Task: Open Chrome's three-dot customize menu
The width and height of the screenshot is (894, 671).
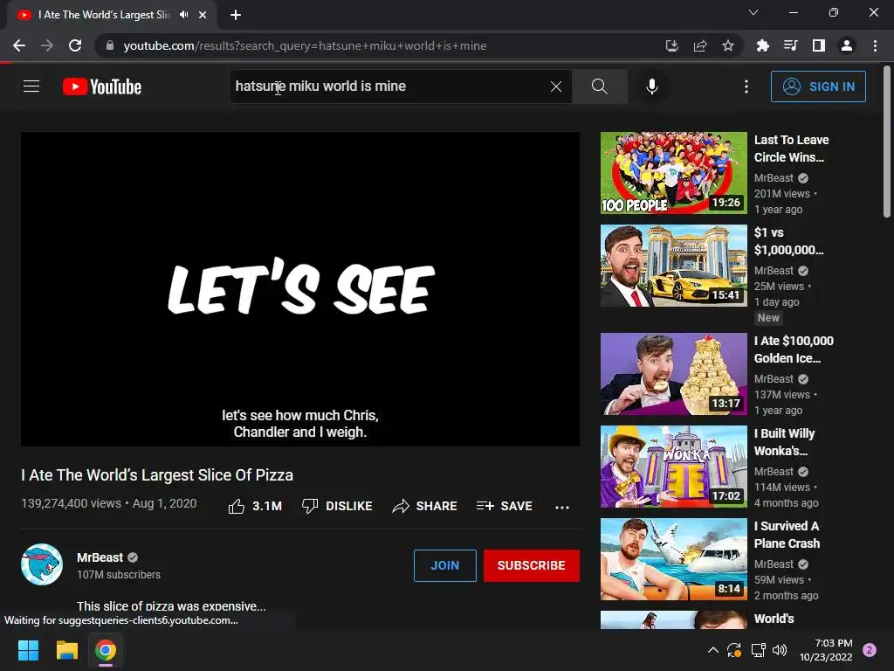Action: (875, 45)
